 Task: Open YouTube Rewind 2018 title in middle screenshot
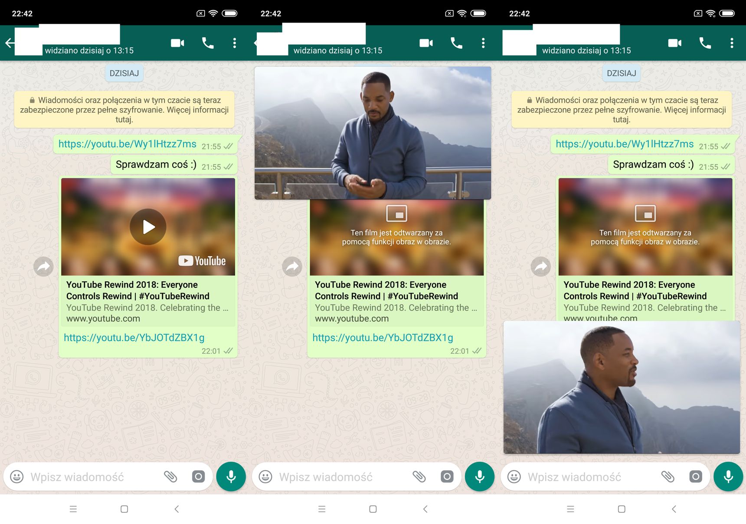pos(386,290)
